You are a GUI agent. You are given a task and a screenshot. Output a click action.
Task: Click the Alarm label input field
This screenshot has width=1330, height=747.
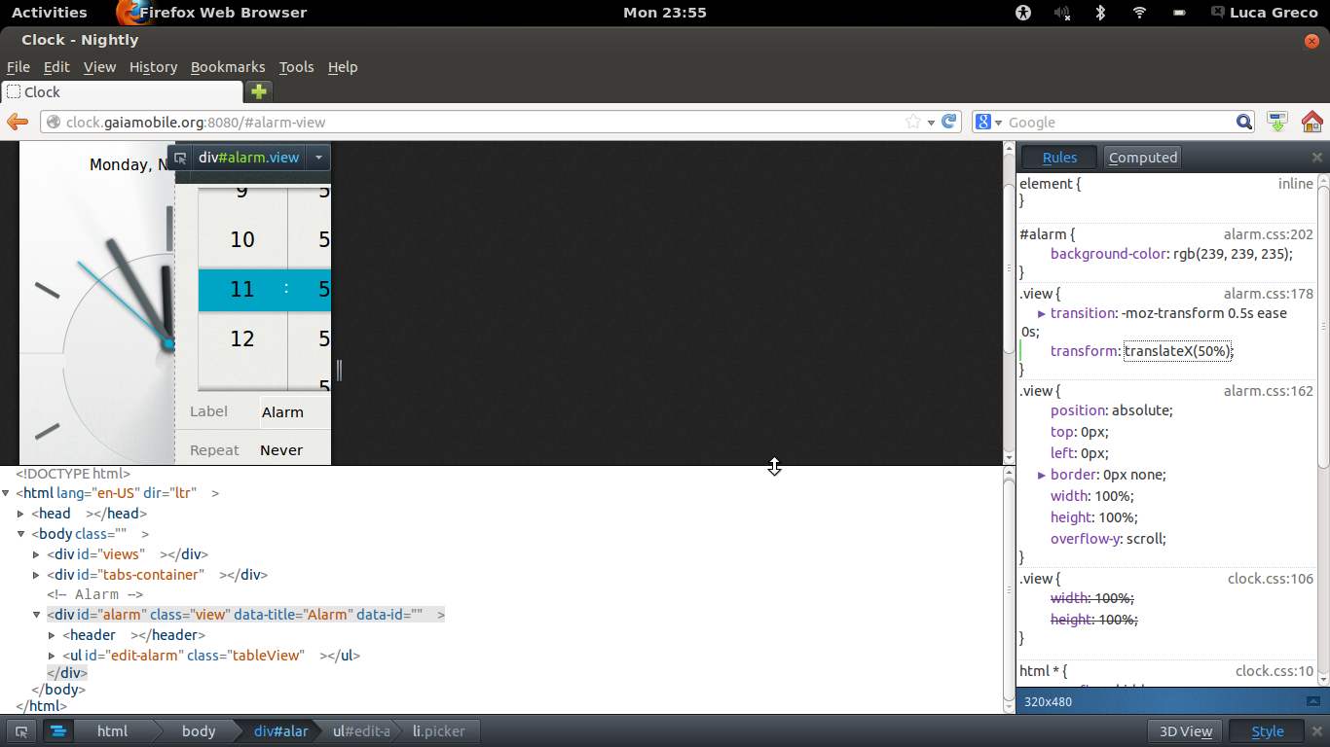pyautogui.click(x=295, y=412)
